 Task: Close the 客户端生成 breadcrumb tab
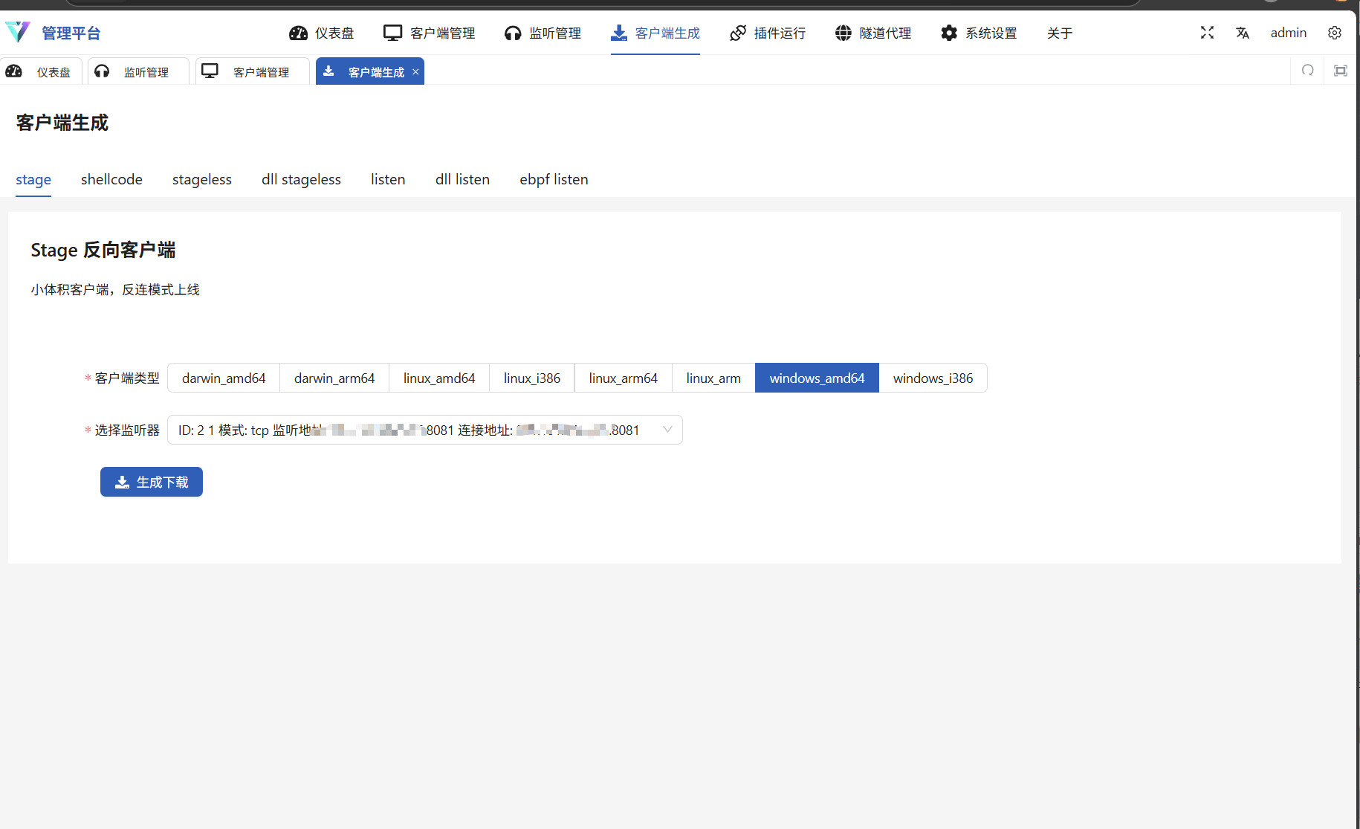(x=415, y=71)
